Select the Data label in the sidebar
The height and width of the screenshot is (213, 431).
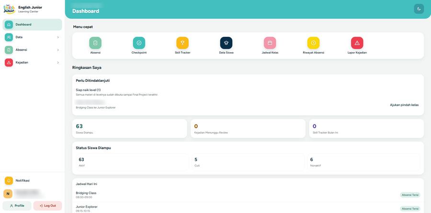pyautogui.click(x=19, y=37)
